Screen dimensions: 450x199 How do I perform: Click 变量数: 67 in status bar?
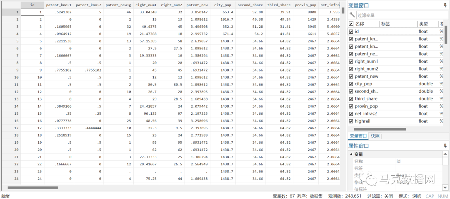[284, 196]
